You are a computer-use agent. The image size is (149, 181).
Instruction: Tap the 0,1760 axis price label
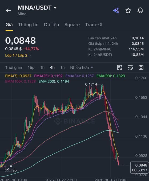click(141, 78)
